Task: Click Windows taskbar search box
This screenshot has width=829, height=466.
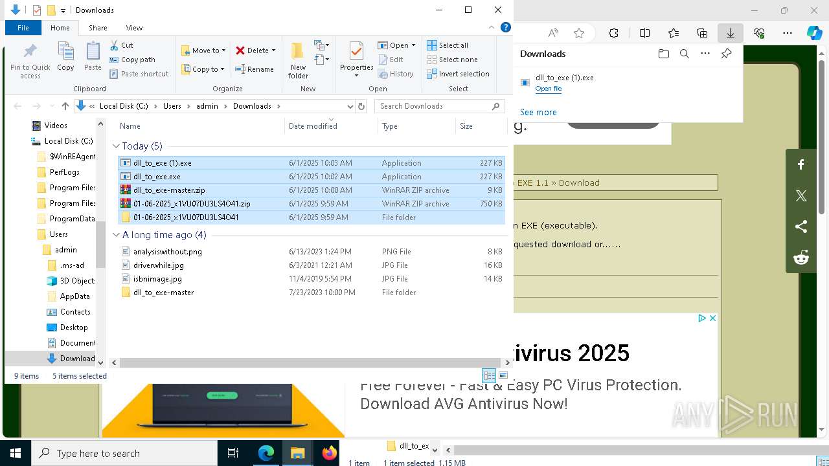Action: point(124,454)
